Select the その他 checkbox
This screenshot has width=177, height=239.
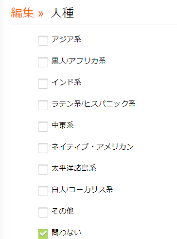point(43,212)
